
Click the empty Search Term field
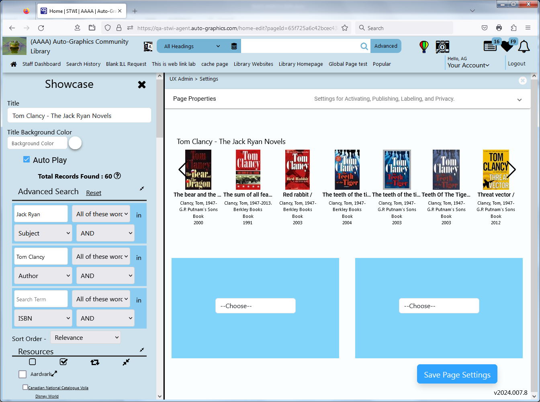tap(41, 299)
